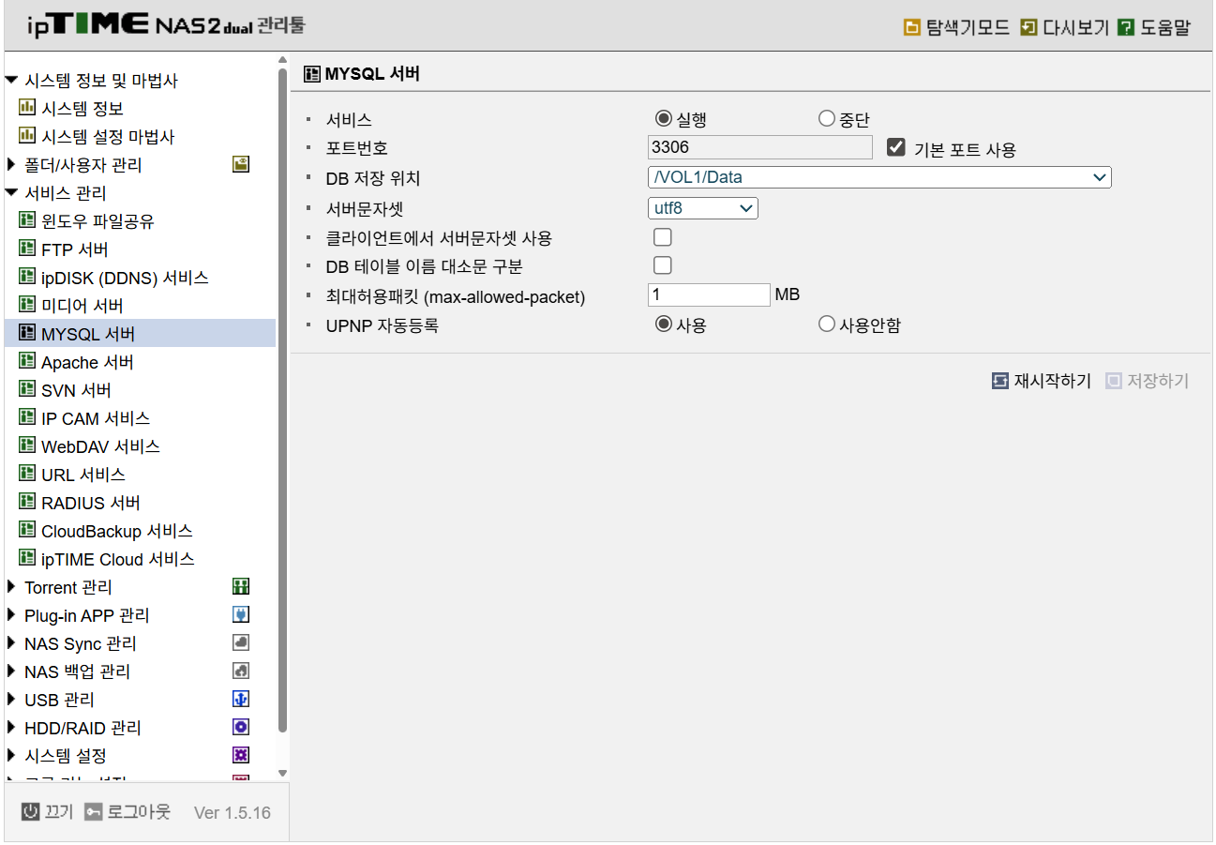Collapse the 서비스 관리 tree section

tap(12, 192)
